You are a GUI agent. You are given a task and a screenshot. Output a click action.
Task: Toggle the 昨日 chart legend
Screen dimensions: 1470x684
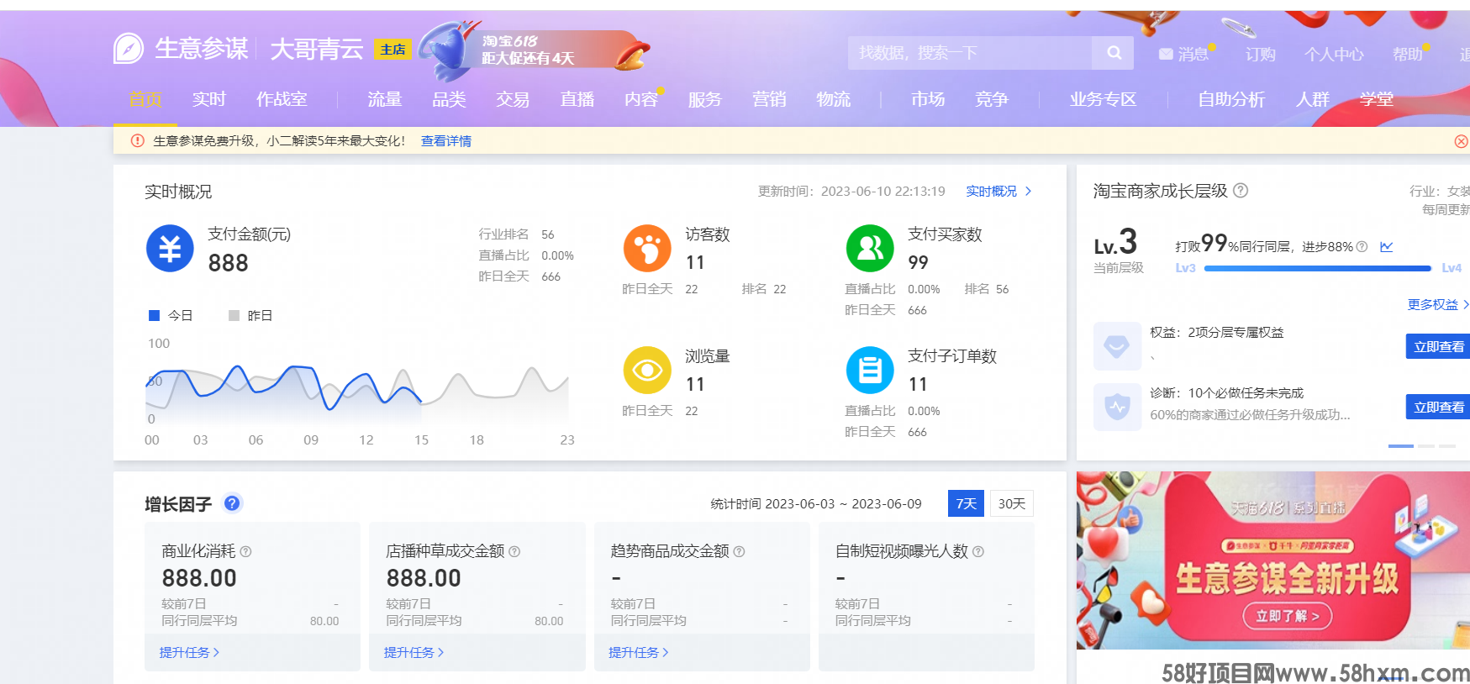pyautogui.click(x=250, y=316)
